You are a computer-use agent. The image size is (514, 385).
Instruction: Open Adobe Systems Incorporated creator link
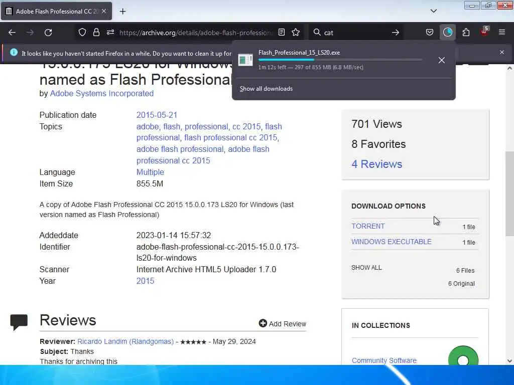tap(101, 94)
